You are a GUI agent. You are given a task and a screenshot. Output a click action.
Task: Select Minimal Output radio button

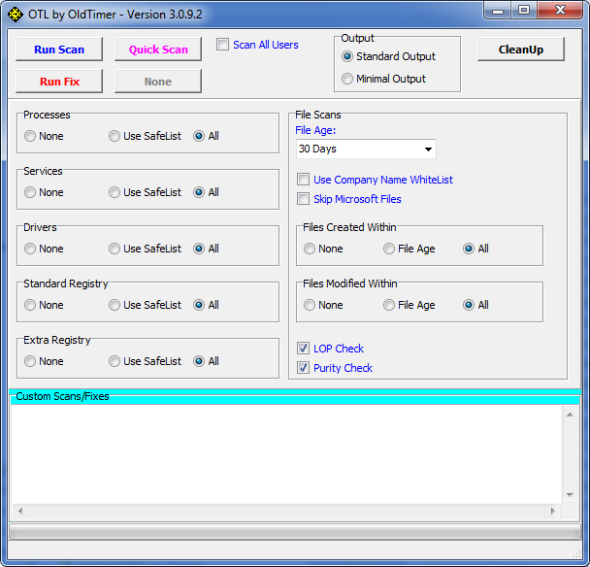[347, 79]
